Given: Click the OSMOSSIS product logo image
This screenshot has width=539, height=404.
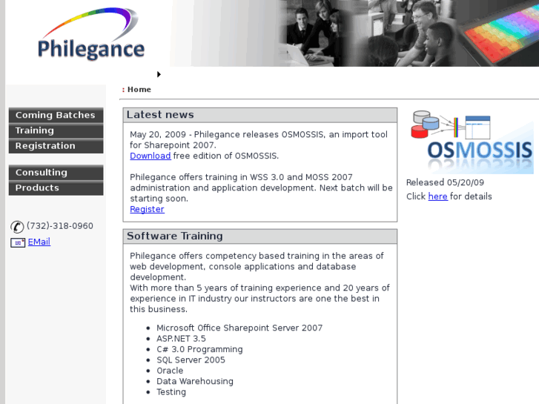Looking at the screenshot, I should [472, 142].
